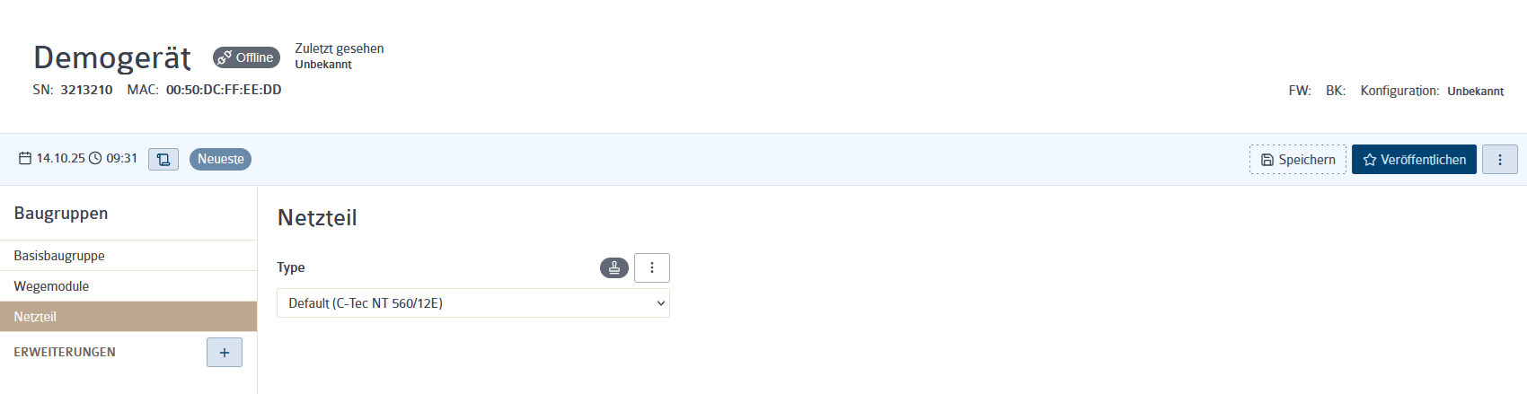Publish with the Veröffentlichen button
This screenshot has width=1527, height=394.
(x=1414, y=159)
